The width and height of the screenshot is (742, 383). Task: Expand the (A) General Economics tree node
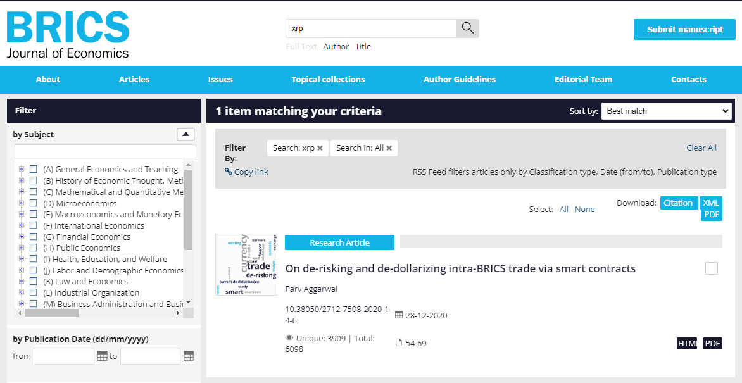[21, 169]
